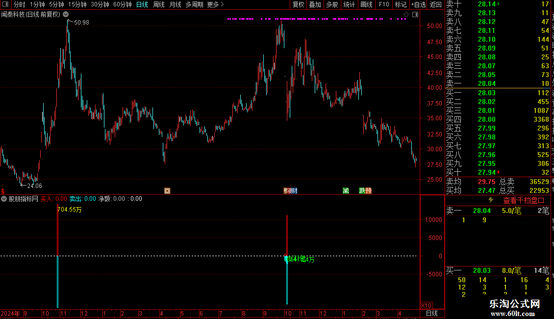The image size is (554, 319).
Task: Select the 30分钟 period
Action: pyautogui.click(x=100, y=4)
